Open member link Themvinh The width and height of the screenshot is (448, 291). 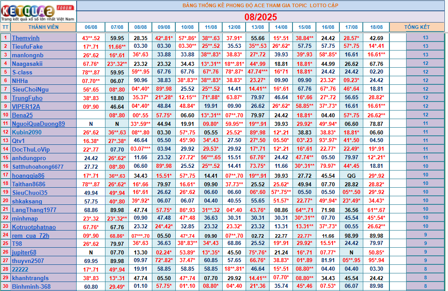coord(26,38)
